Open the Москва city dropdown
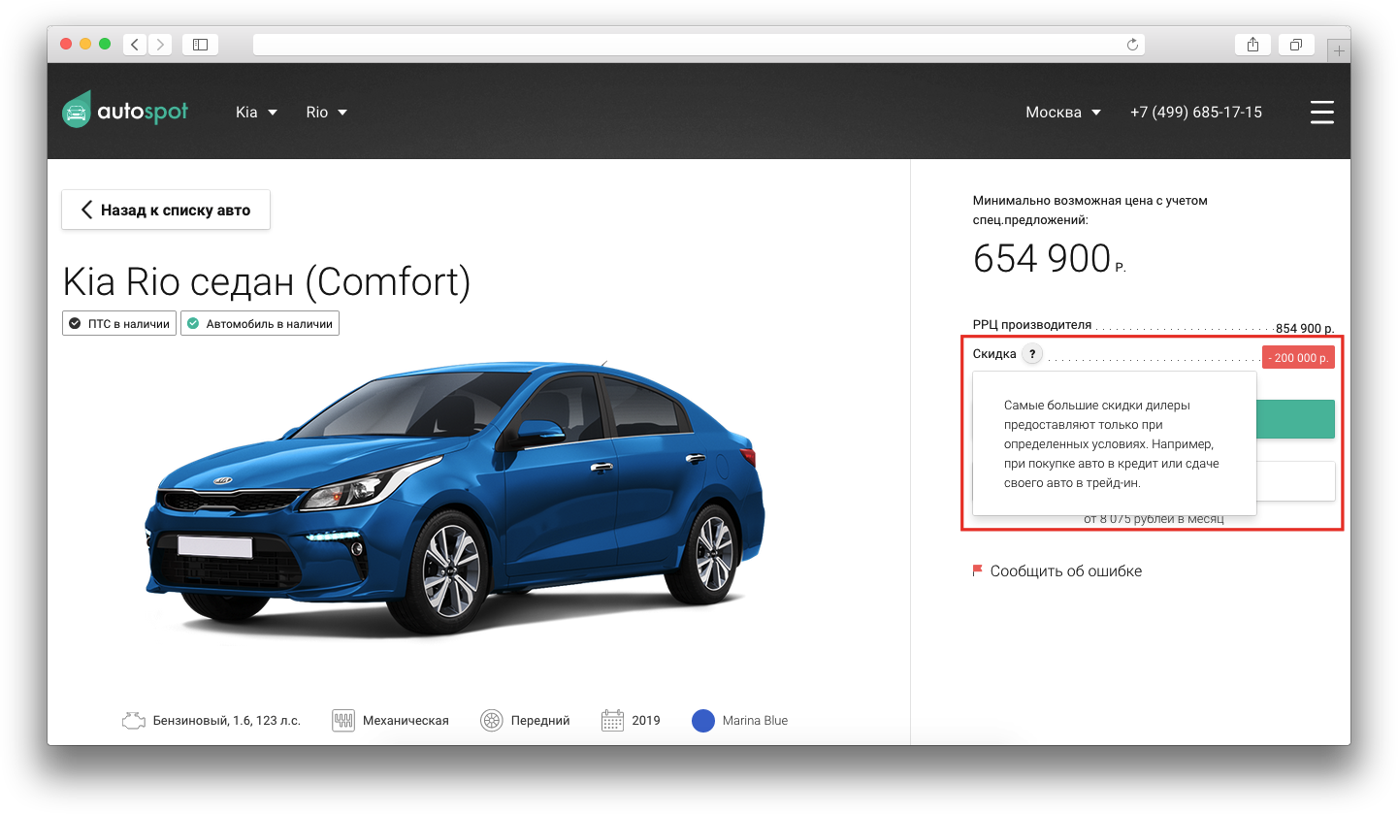Screen dimensions: 1398x814 pyautogui.click(x=1063, y=113)
